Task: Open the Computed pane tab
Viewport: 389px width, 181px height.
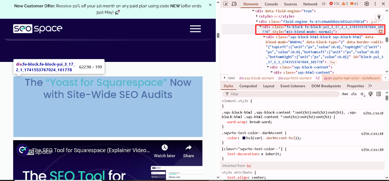Action: 248,86
